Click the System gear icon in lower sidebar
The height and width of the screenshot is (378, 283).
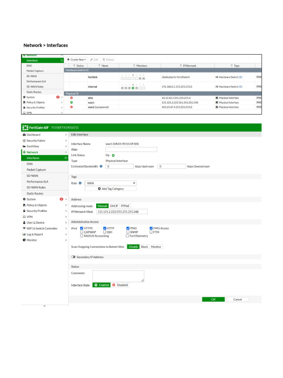tap(24, 199)
